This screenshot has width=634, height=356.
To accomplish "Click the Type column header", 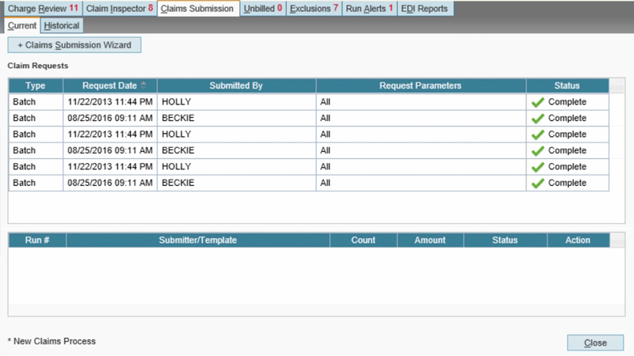I will coord(36,85).
